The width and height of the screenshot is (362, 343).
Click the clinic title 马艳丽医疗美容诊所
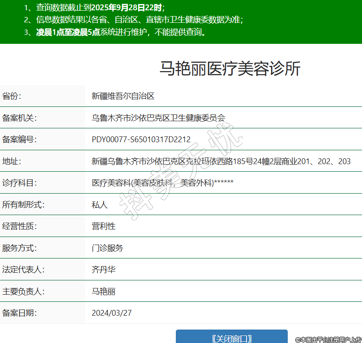[230, 68]
